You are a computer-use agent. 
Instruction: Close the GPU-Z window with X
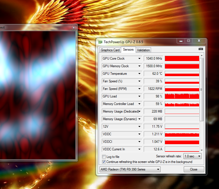point(199,41)
